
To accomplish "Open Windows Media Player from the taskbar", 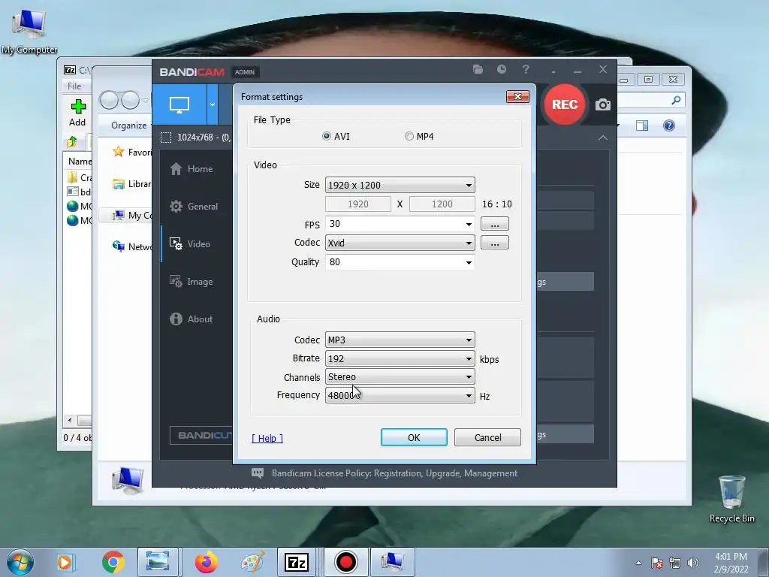I will click(x=65, y=562).
